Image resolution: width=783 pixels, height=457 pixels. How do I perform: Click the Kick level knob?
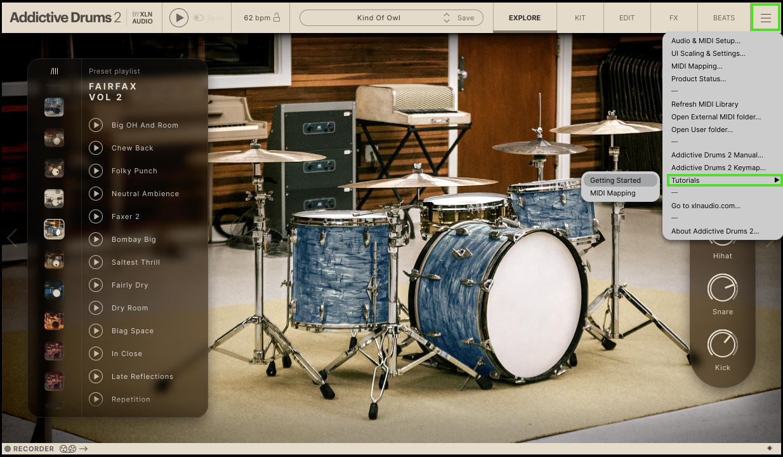[723, 344]
